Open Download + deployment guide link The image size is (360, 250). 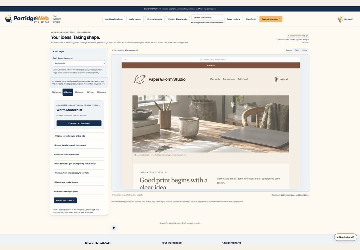[x=290, y=195]
